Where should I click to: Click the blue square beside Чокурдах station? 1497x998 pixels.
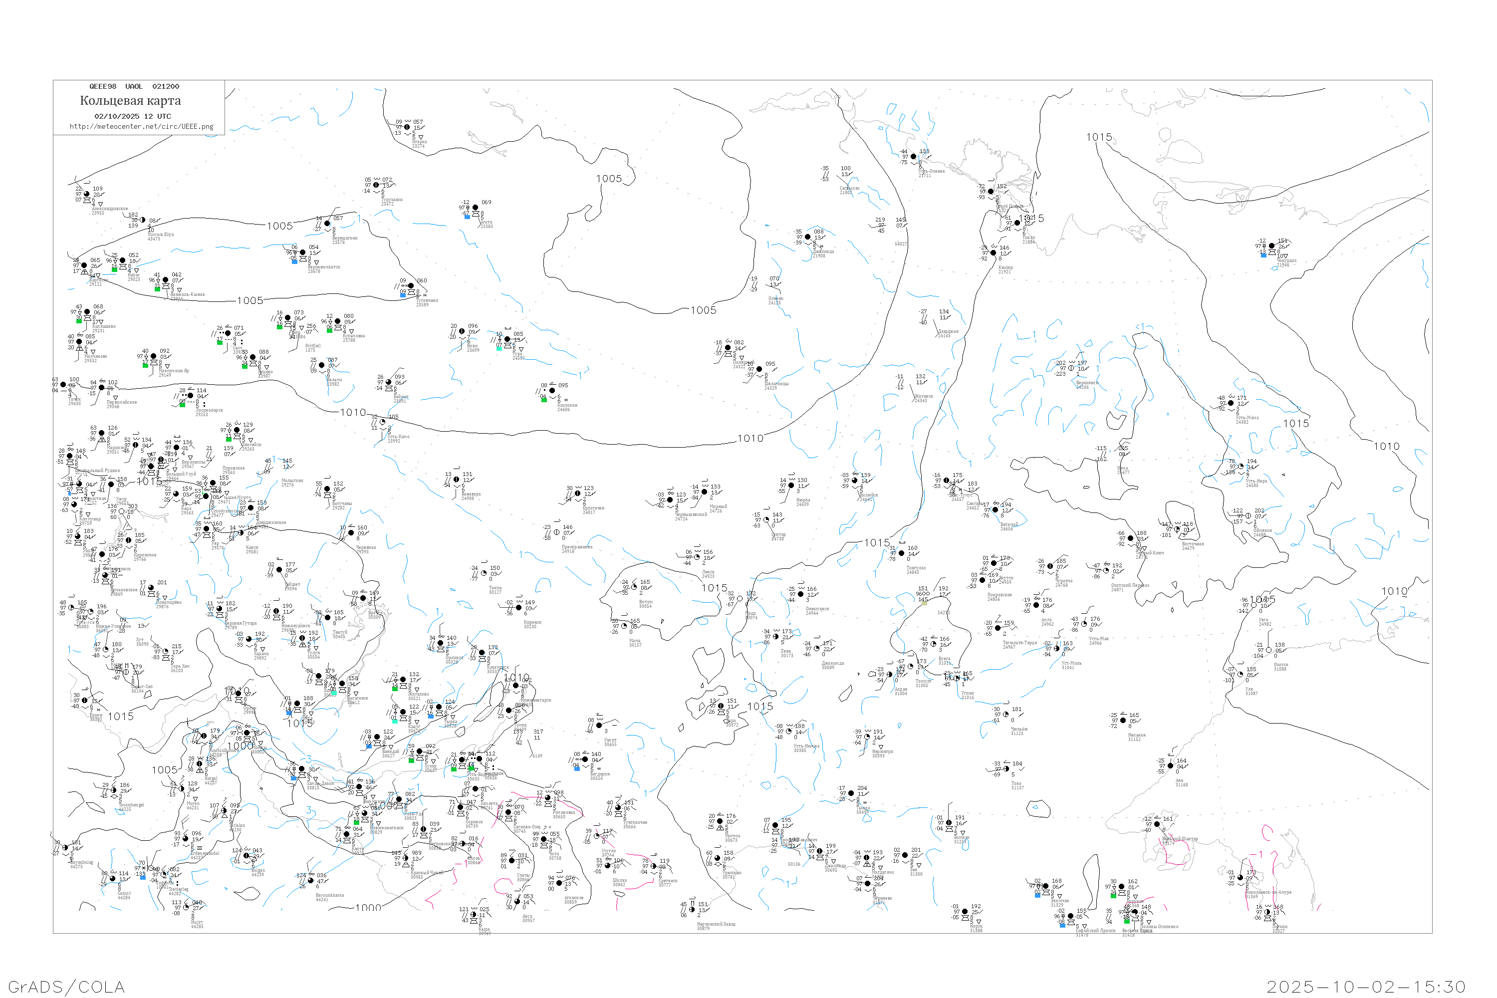1263,254
